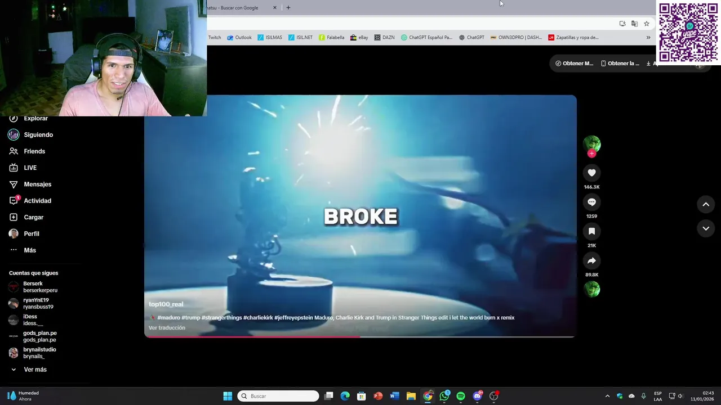
Task: Bookmark this page with star icon
Action: click(647, 24)
